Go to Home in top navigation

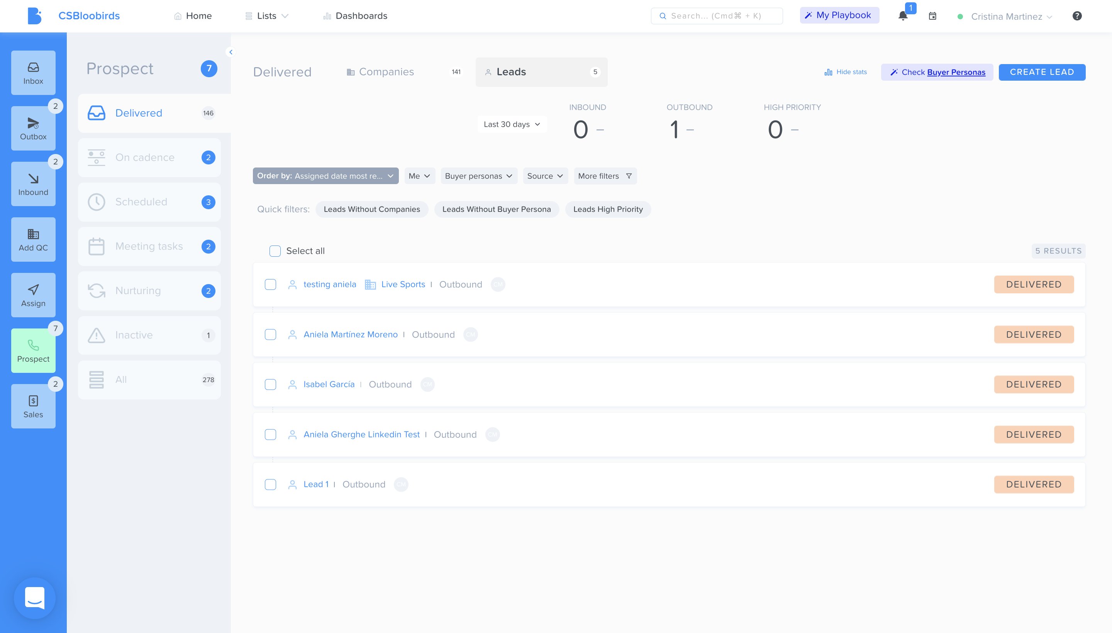coord(193,16)
